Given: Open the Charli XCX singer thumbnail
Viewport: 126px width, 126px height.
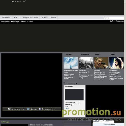Looking at the screenshot, I should [116, 63].
